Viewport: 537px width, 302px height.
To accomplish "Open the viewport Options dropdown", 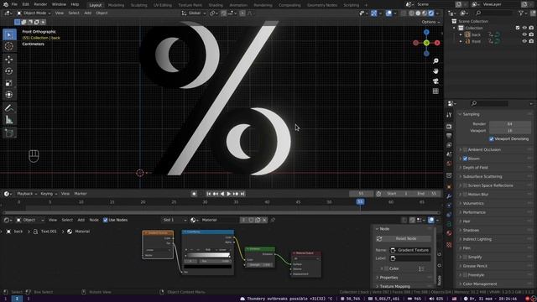I will (x=430, y=22).
